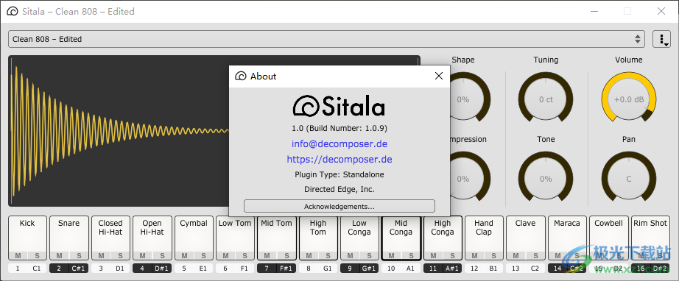Open the options menu with three dots
This screenshot has width=679, height=281.
pyautogui.click(x=661, y=39)
